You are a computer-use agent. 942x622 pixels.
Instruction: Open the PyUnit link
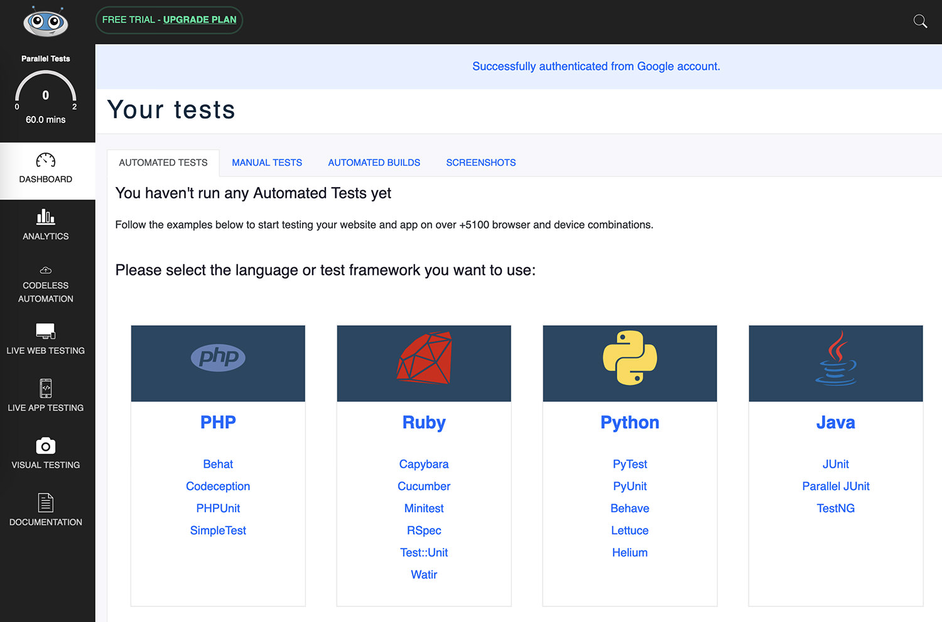point(630,486)
